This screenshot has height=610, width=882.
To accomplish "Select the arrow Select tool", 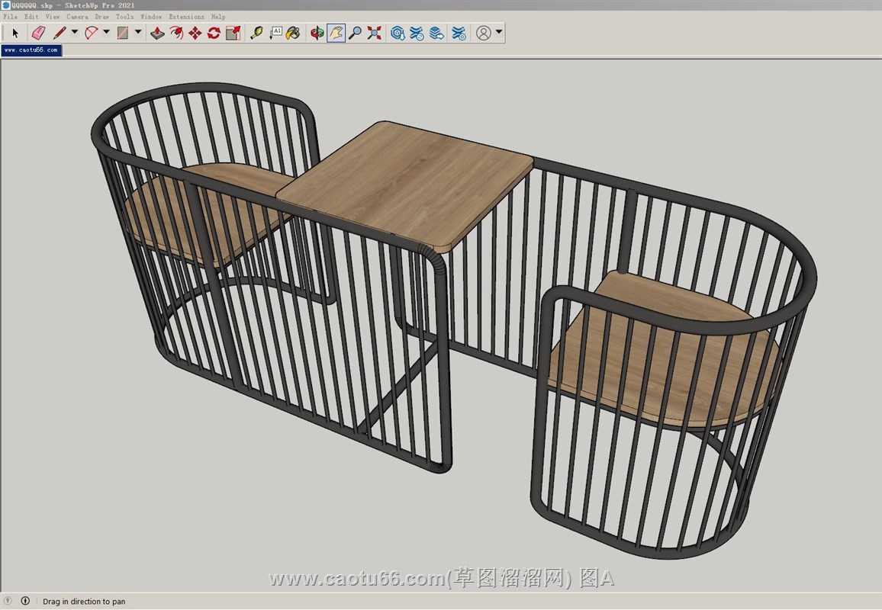I will coord(15,33).
